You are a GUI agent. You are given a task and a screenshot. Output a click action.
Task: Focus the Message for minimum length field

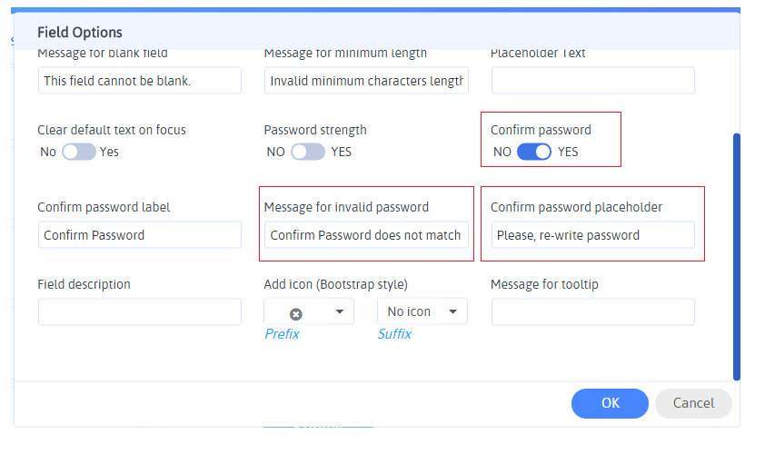[366, 81]
